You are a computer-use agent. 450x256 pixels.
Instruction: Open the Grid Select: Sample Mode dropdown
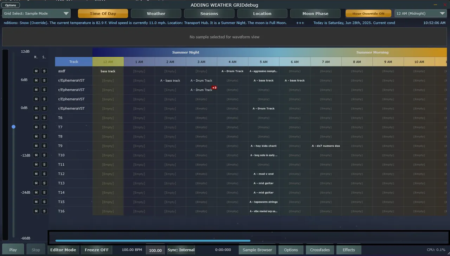(36, 14)
